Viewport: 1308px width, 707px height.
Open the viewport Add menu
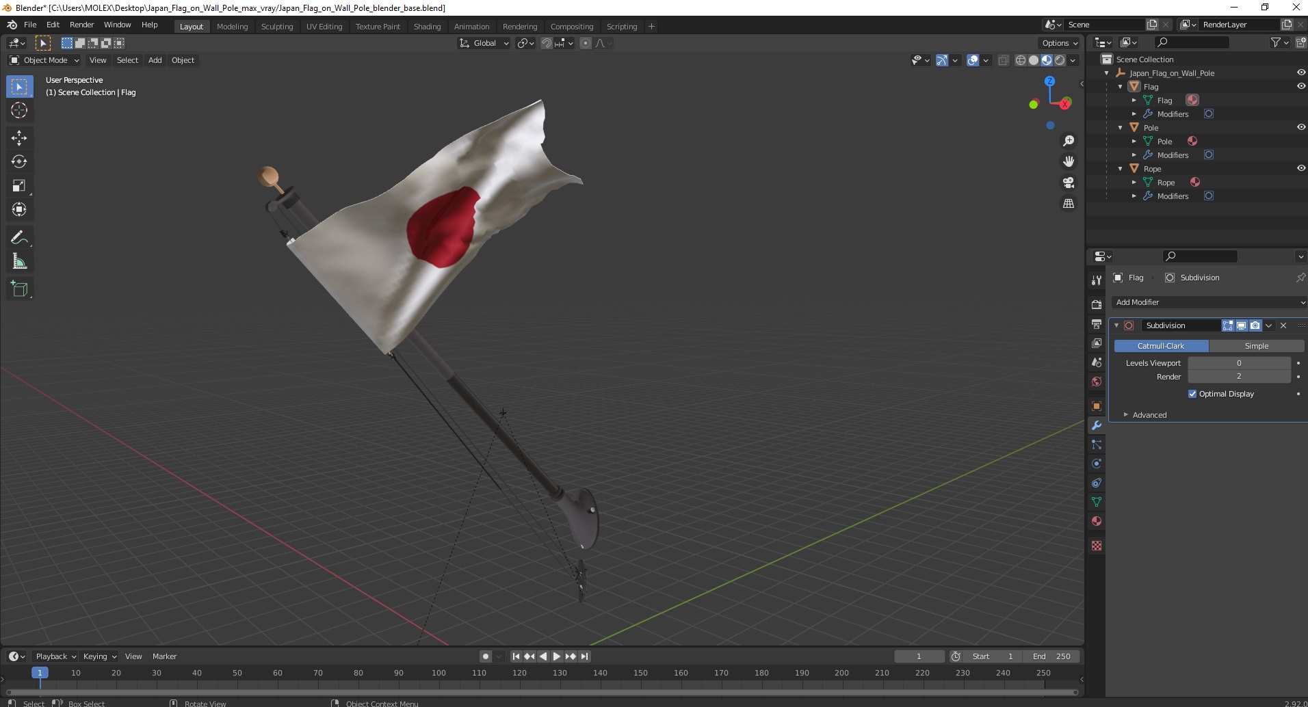tap(155, 60)
